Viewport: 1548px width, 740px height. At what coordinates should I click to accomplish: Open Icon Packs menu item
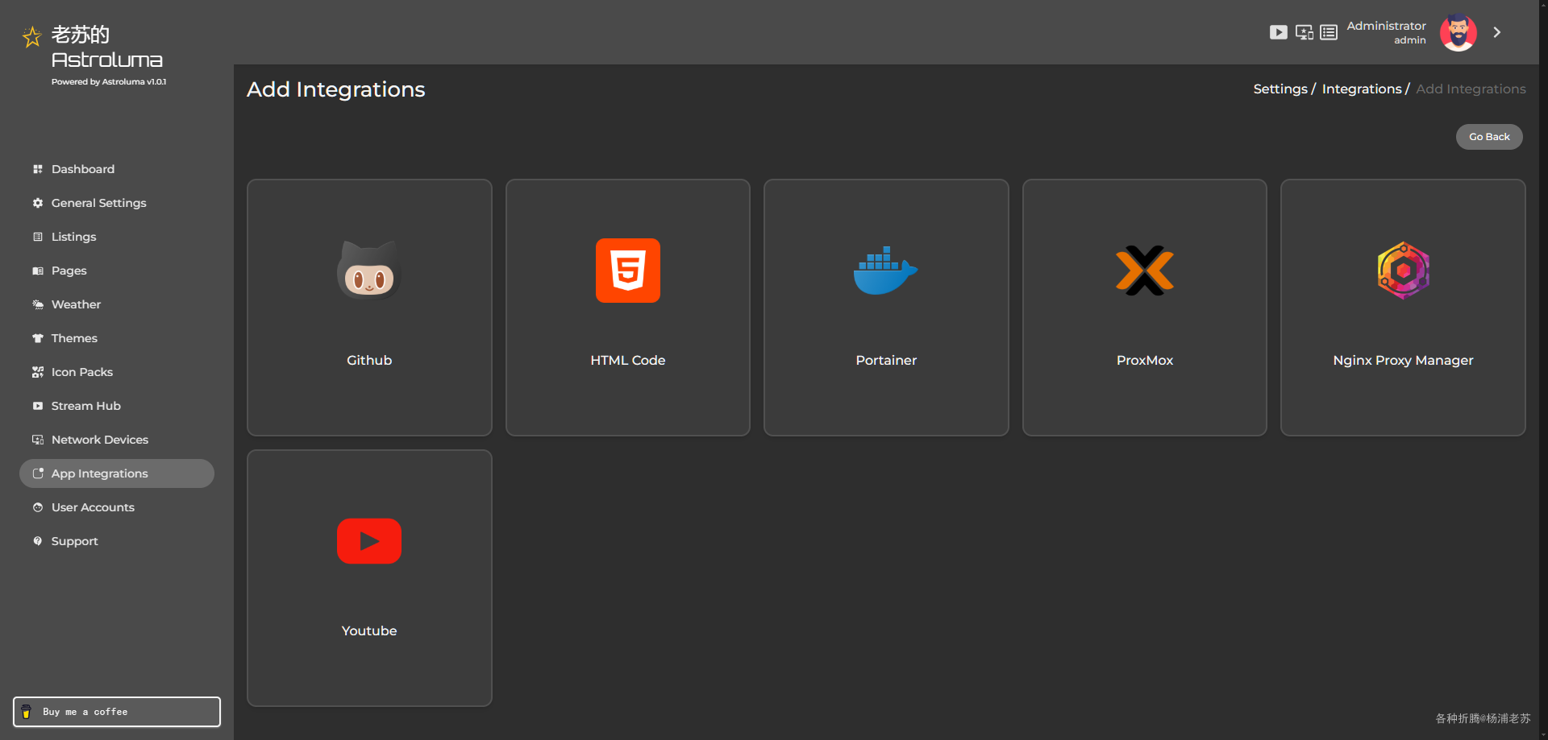117,372
